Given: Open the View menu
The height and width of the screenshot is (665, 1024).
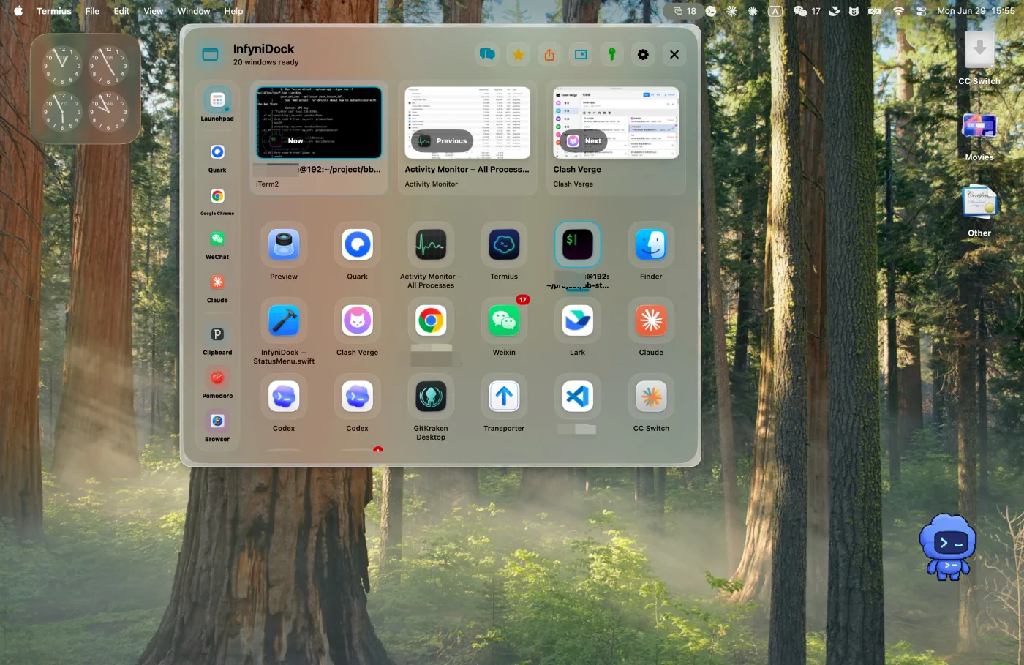Looking at the screenshot, I should click(154, 11).
